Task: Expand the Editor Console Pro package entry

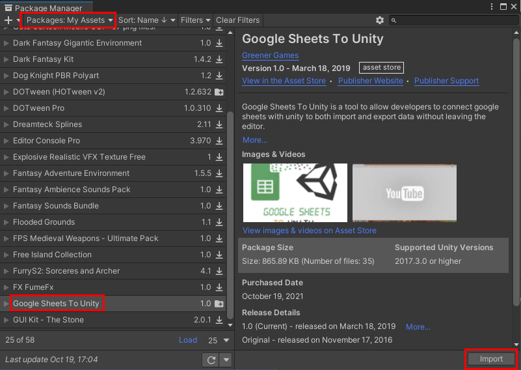Action: tap(6, 141)
